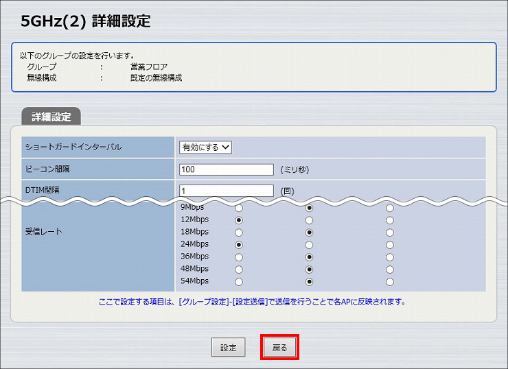Click the blue note about [グループ設定]-[設定送信]
The image size is (508, 369).
click(252, 302)
